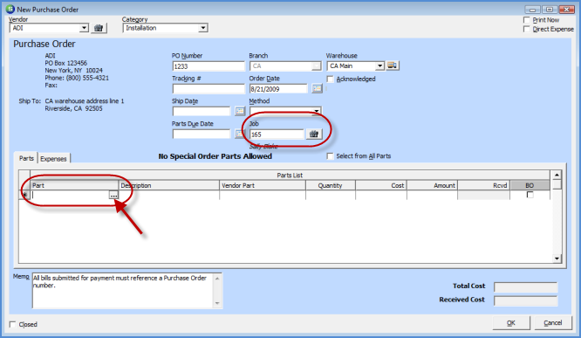Expand the Category dropdown
This screenshot has width=581, height=338.
pyautogui.click(x=202, y=28)
